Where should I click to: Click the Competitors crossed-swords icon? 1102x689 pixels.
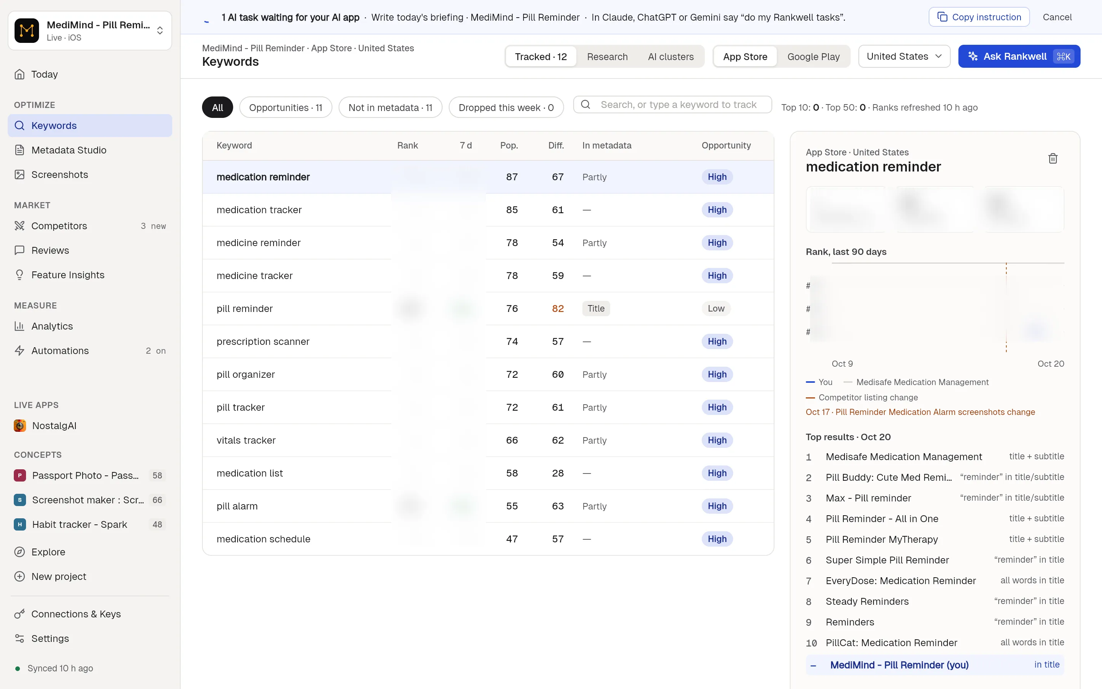click(x=20, y=225)
